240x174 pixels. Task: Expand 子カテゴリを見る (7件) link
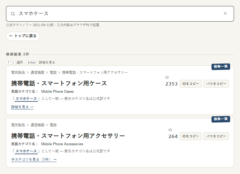pyautogui.click(x=34, y=160)
